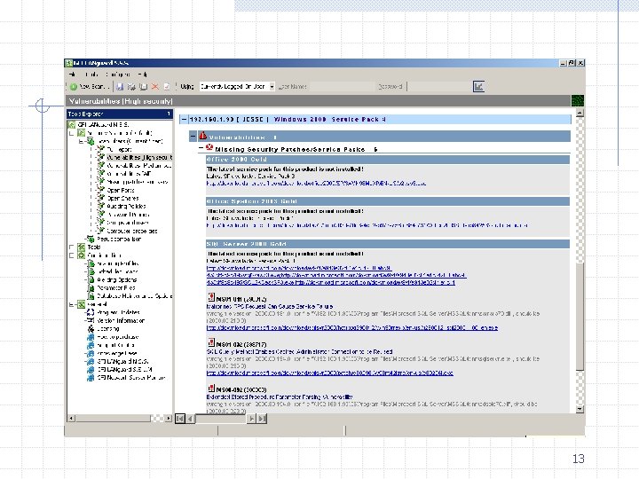Collapse Missing Security Patches/Service Packs section
This screenshot has width=639, height=479.
click(201, 148)
